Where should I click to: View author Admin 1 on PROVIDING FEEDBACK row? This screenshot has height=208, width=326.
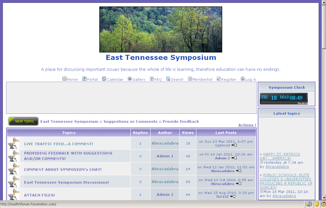165,156
